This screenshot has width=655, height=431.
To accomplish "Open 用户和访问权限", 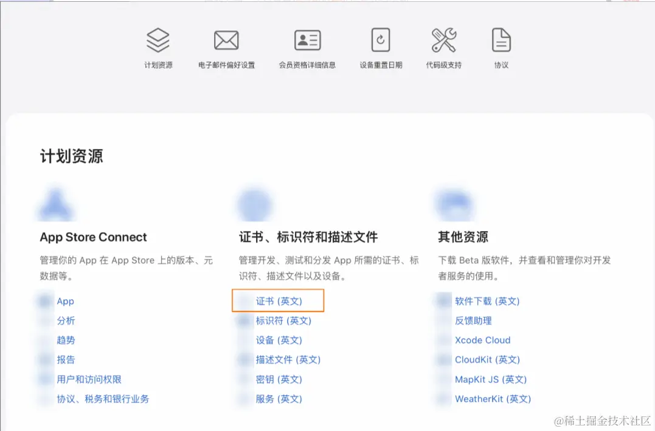I will (x=89, y=379).
